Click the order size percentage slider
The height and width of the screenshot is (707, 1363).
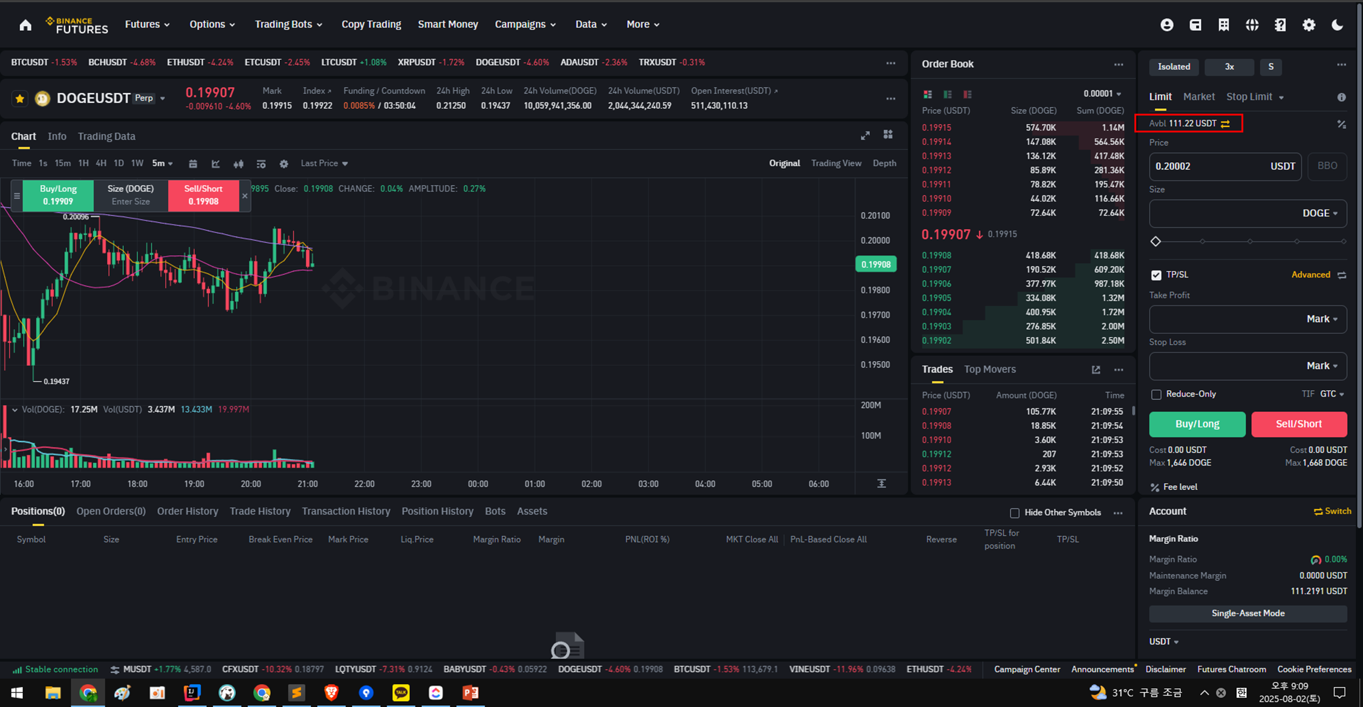tap(1249, 241)
